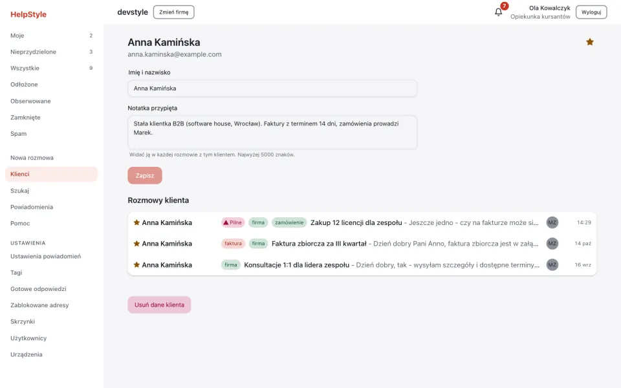
Task: Click MZ avatar in Faktura zbiorcza row
Action: (552, 244)
